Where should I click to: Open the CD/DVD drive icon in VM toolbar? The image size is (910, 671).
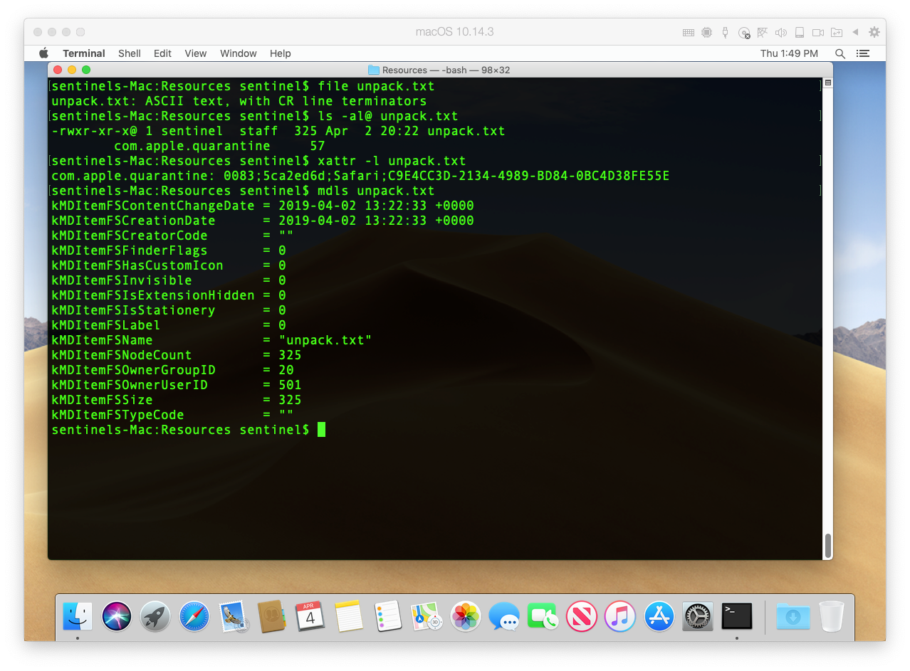click(x=744, y=32)
